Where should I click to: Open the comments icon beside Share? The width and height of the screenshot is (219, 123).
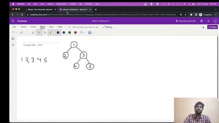click(203, 27)
